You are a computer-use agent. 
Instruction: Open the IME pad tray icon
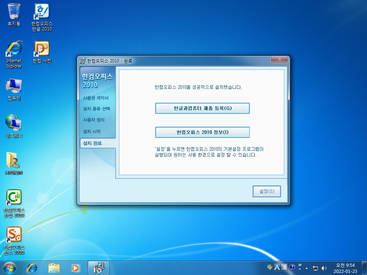coord(270,267)
